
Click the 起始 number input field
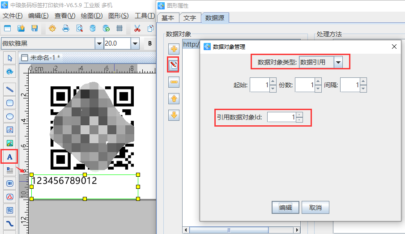260,85
